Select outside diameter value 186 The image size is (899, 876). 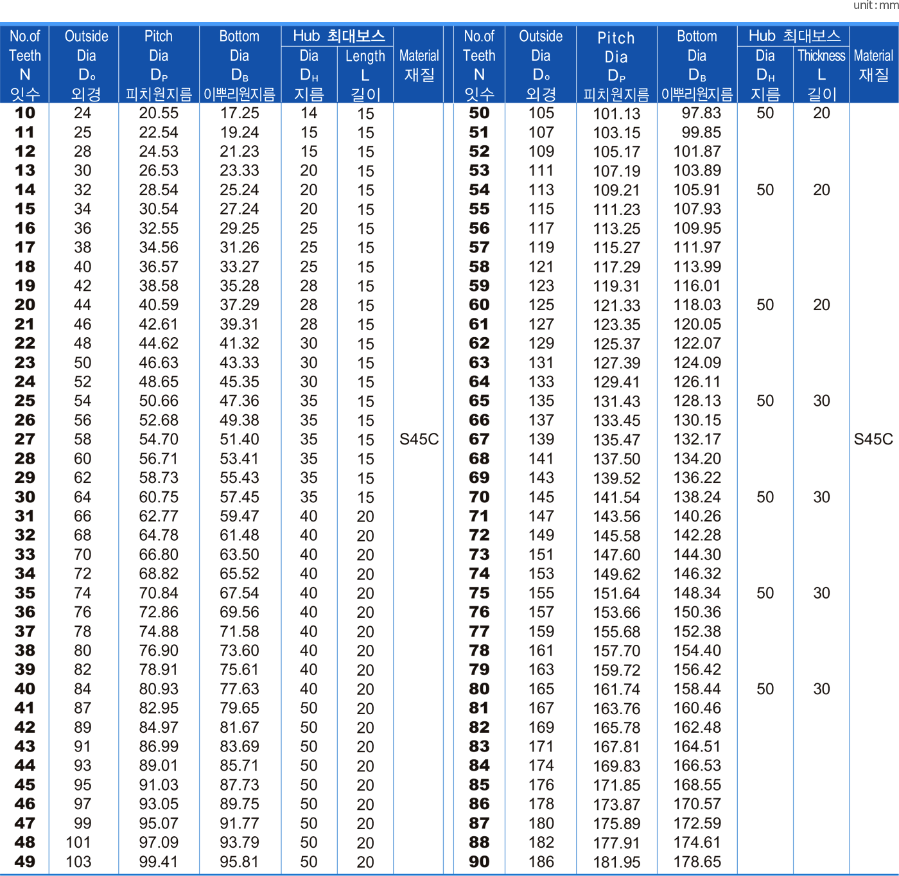[541, 862]
